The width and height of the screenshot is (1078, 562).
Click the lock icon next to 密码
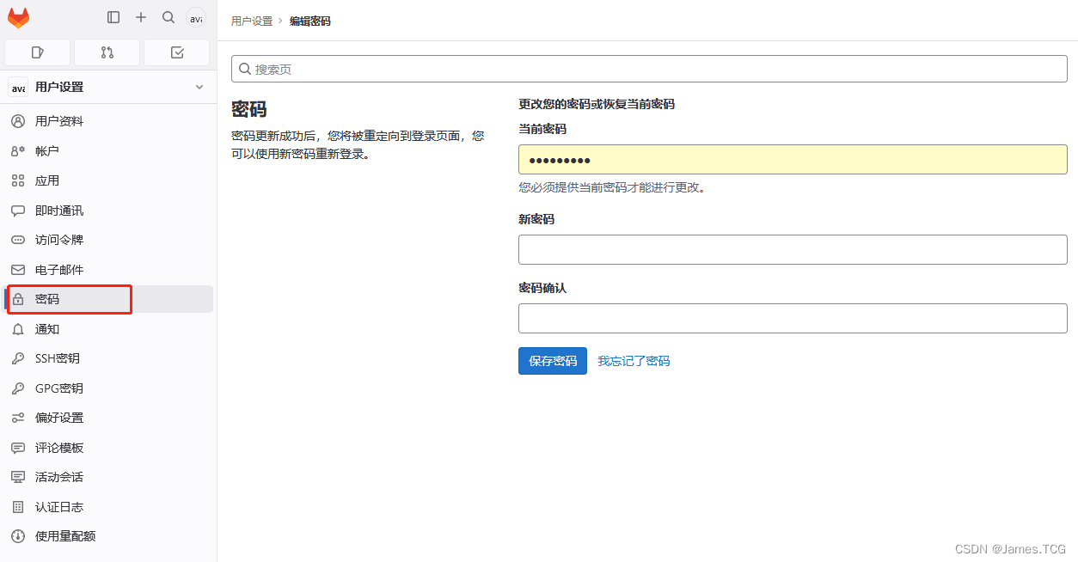coord(19,299)
